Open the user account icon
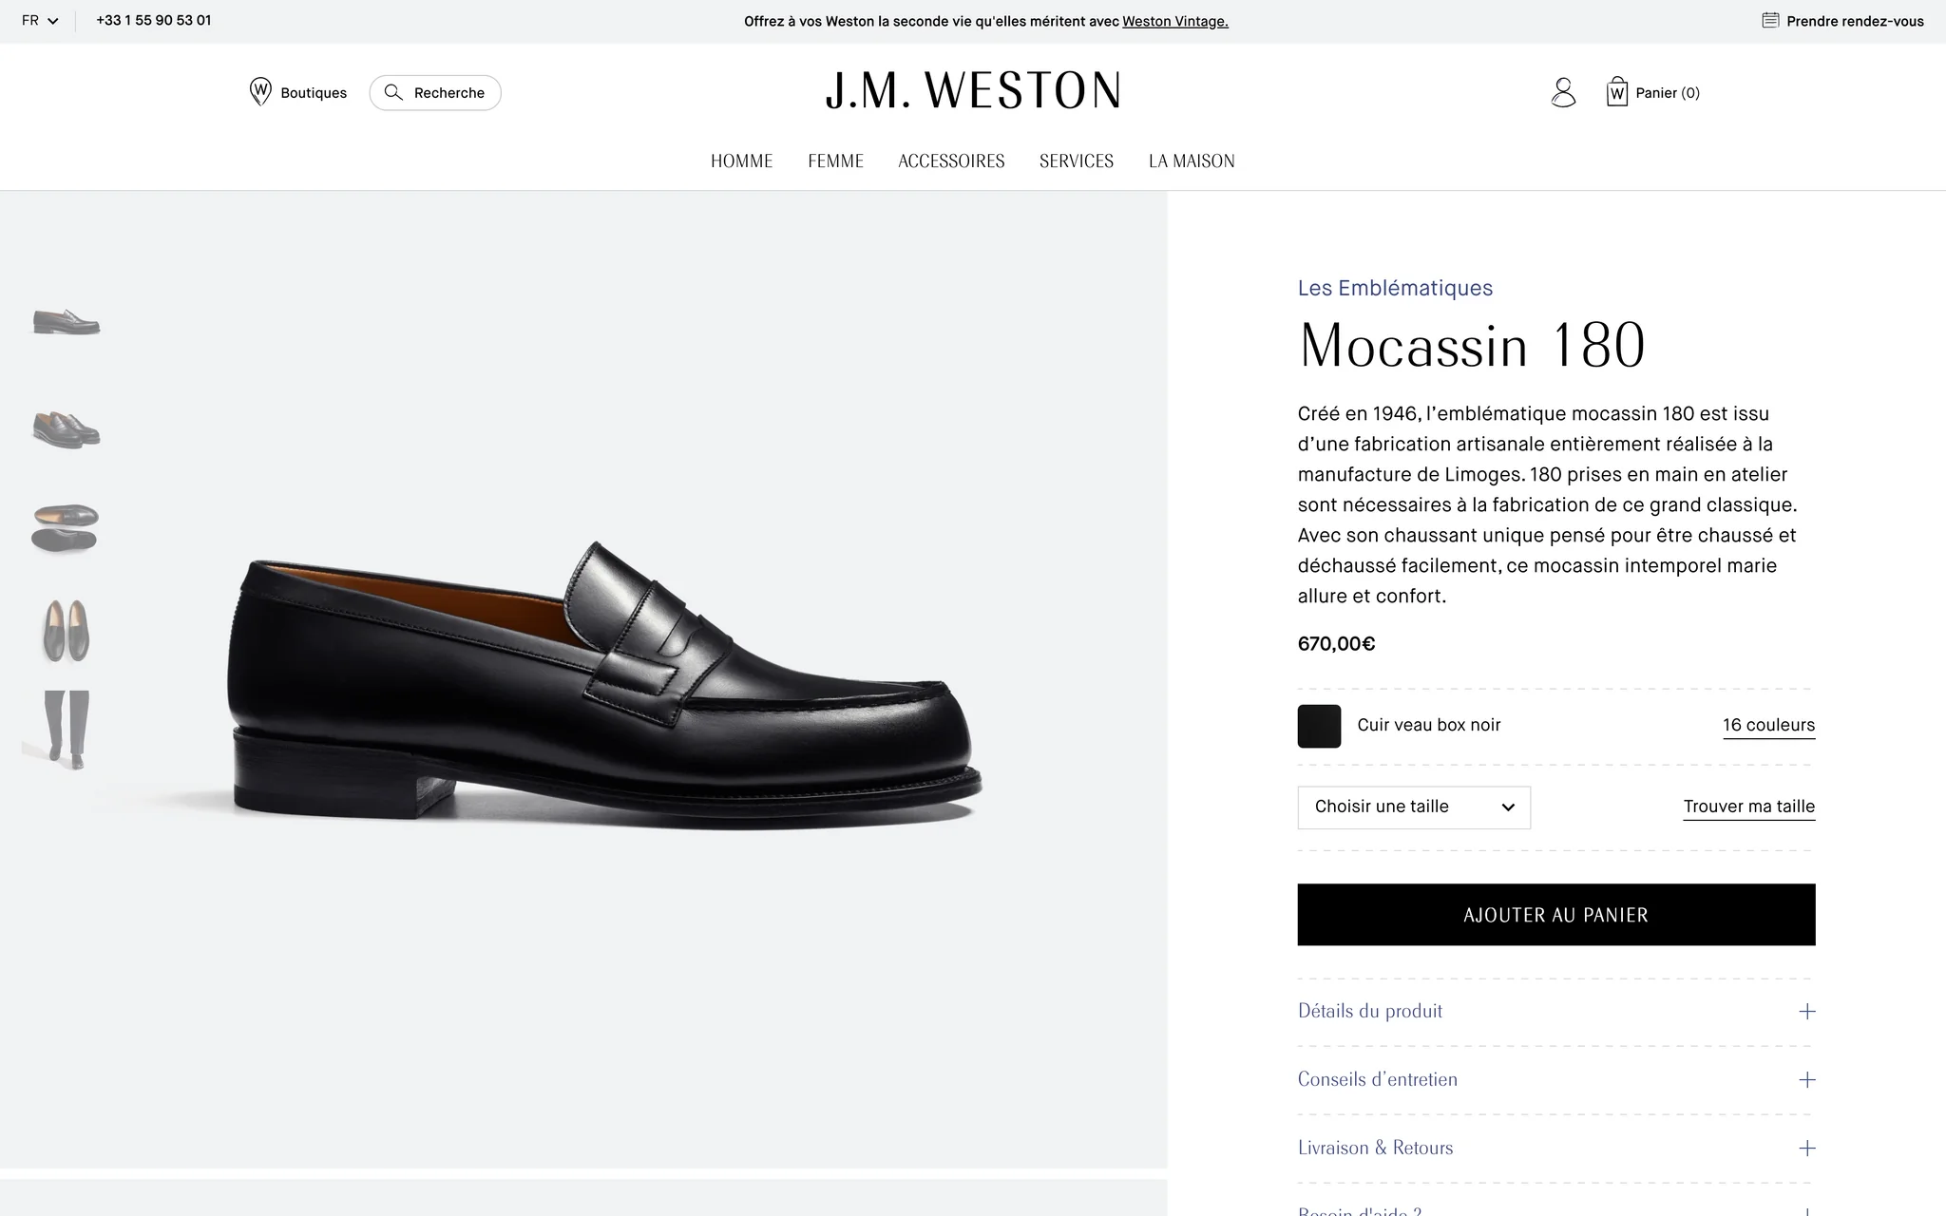This screenshot has width=1946, height=1216. point(1563,92)
